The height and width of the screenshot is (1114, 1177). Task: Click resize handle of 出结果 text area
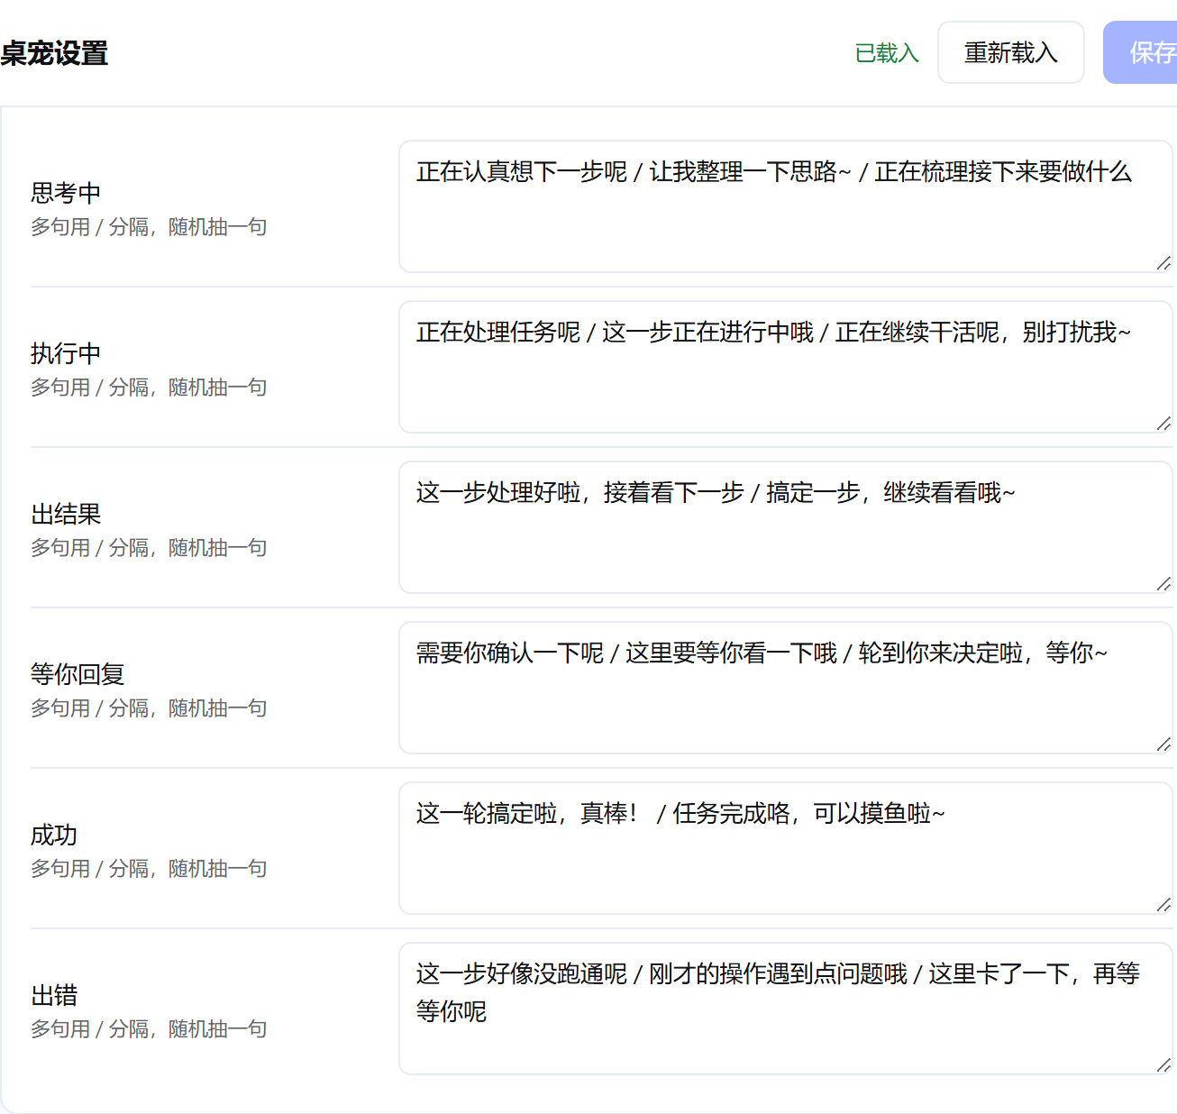(1163, 584)
